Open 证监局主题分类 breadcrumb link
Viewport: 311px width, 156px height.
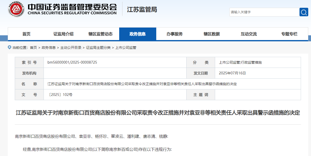coord(98,48)
